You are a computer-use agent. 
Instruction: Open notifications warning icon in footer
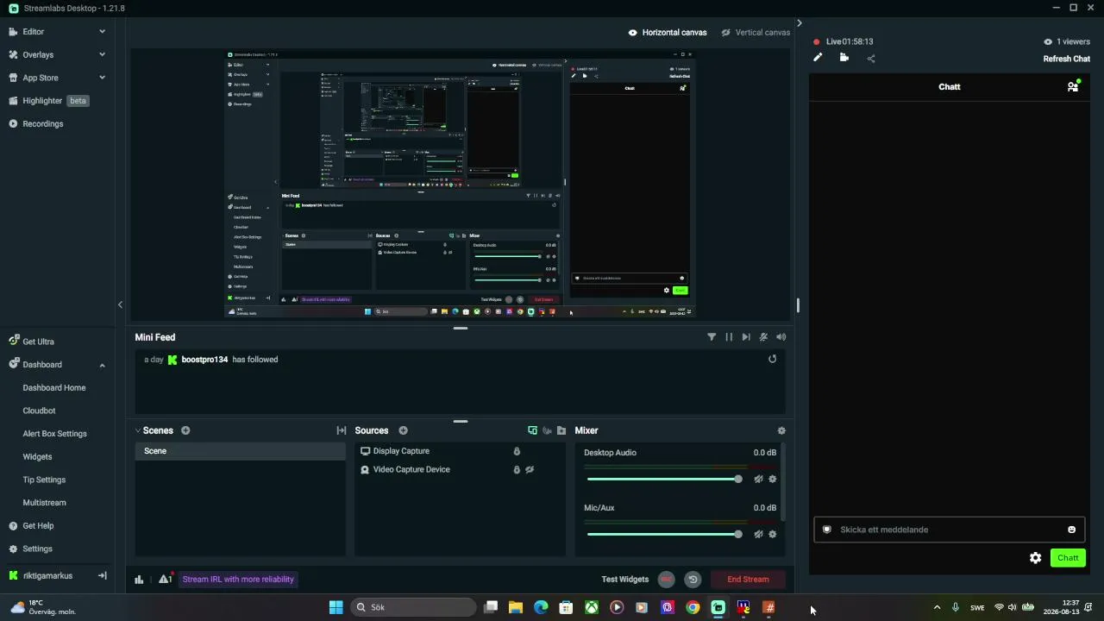(165, 579)
